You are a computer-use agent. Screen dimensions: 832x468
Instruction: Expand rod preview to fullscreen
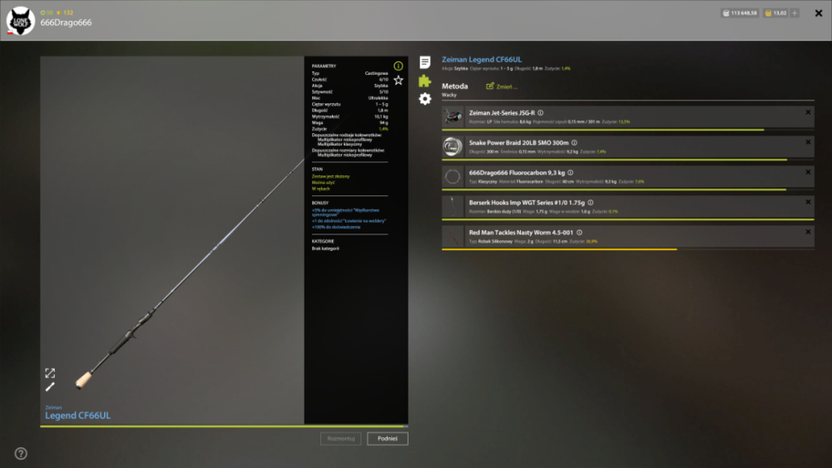coord(50,373)
